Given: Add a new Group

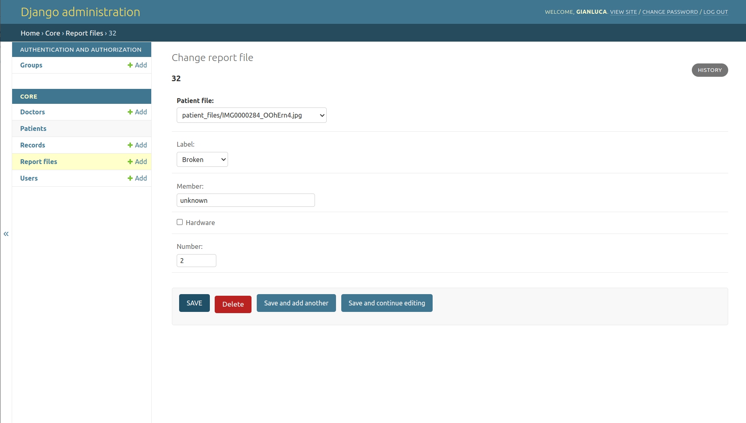Looking at the screenshot, I should (x=137, y=65).
